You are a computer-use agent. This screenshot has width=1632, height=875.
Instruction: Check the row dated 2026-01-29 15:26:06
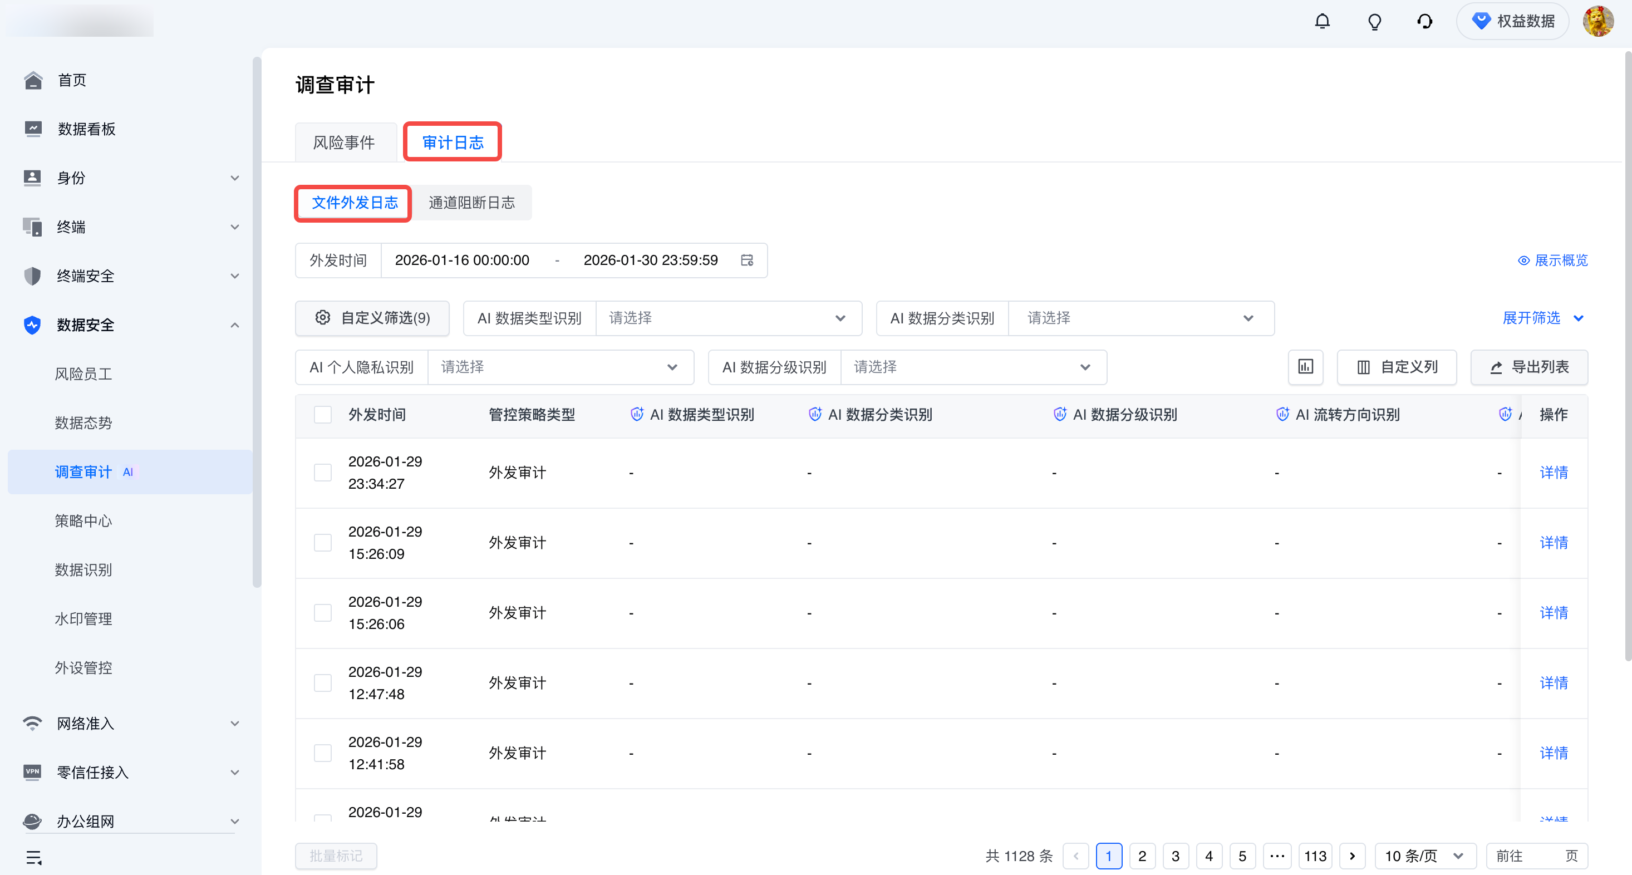point(323,613)
